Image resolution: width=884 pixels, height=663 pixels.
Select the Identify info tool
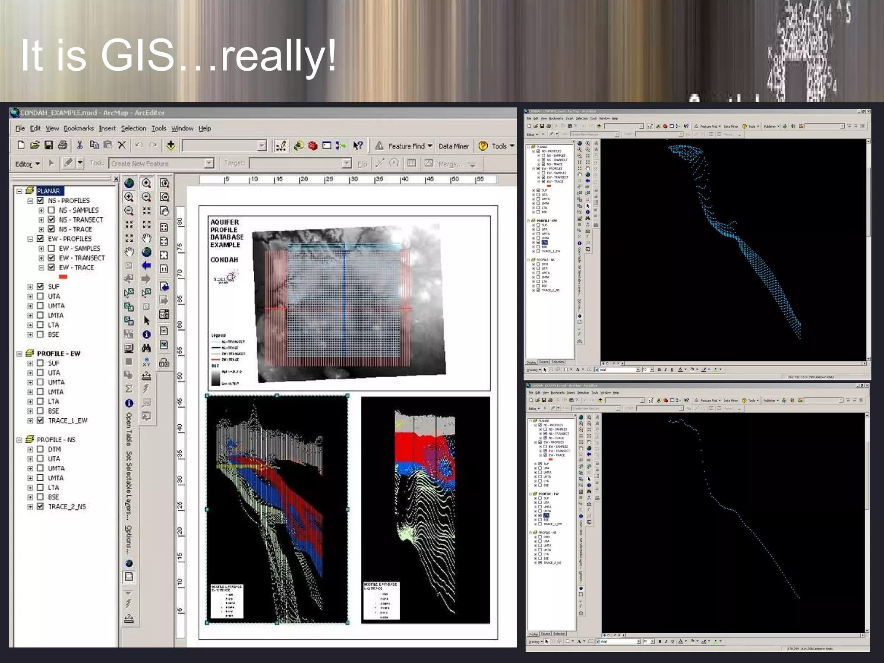click(x=146, y=335)
